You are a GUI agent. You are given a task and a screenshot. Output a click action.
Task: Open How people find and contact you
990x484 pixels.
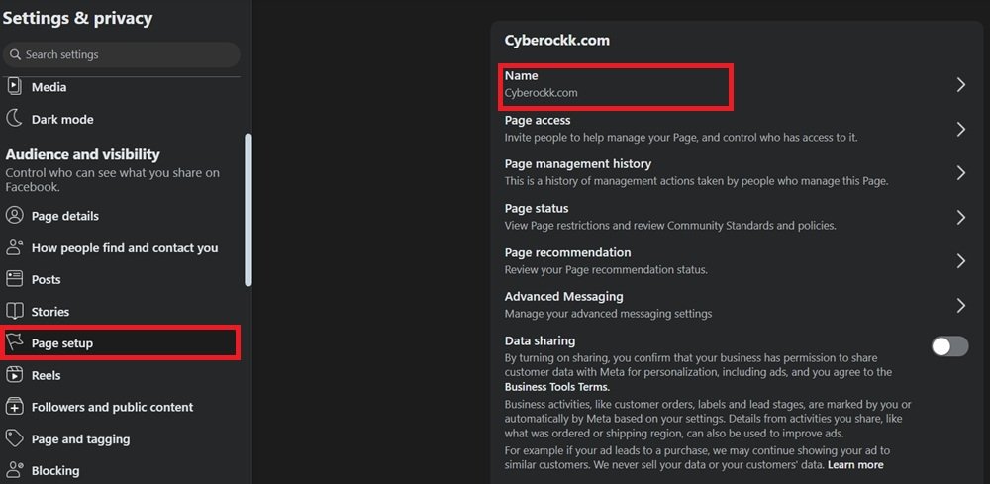[x=124, y=247]
